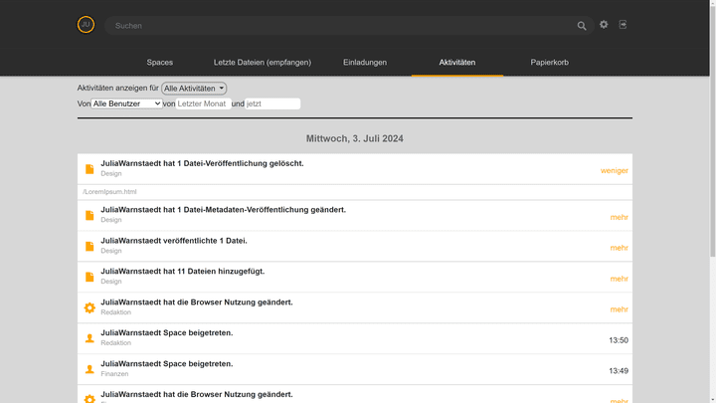Image resolution: width=716 pixels, height=403 pixels.
Task: Click the 'Letzter Monat' start date field
Action: [203, 103]
